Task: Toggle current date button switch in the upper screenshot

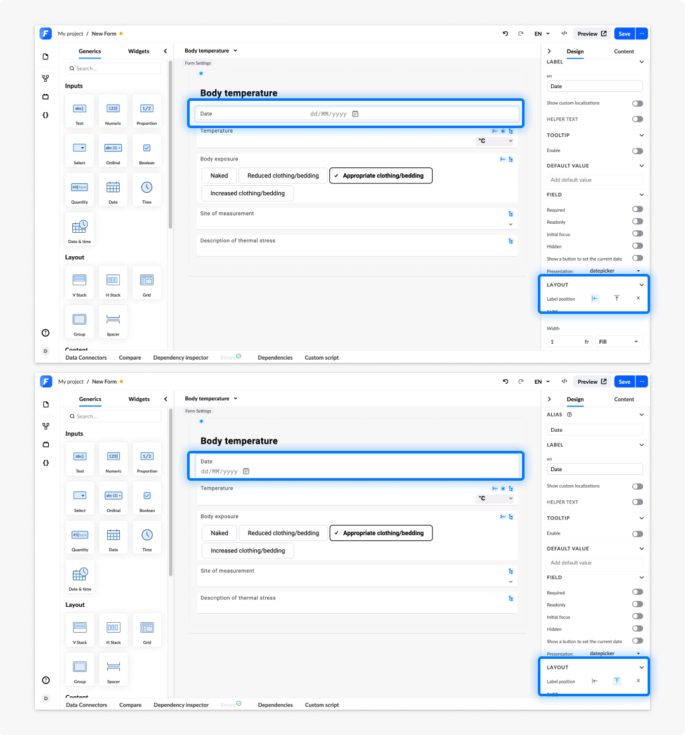Action: (637, 258)
